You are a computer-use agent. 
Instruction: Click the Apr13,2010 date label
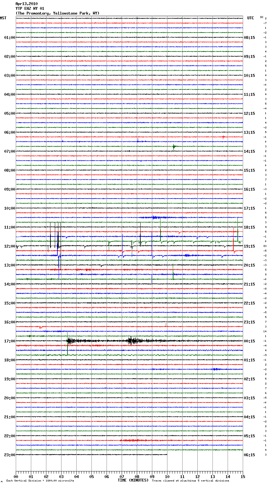point(26,4)
